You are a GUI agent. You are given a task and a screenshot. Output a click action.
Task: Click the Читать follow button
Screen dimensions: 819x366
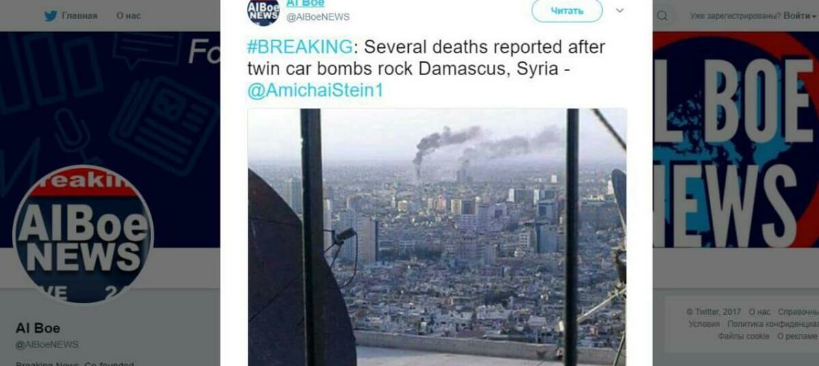(x=567, y=11)
